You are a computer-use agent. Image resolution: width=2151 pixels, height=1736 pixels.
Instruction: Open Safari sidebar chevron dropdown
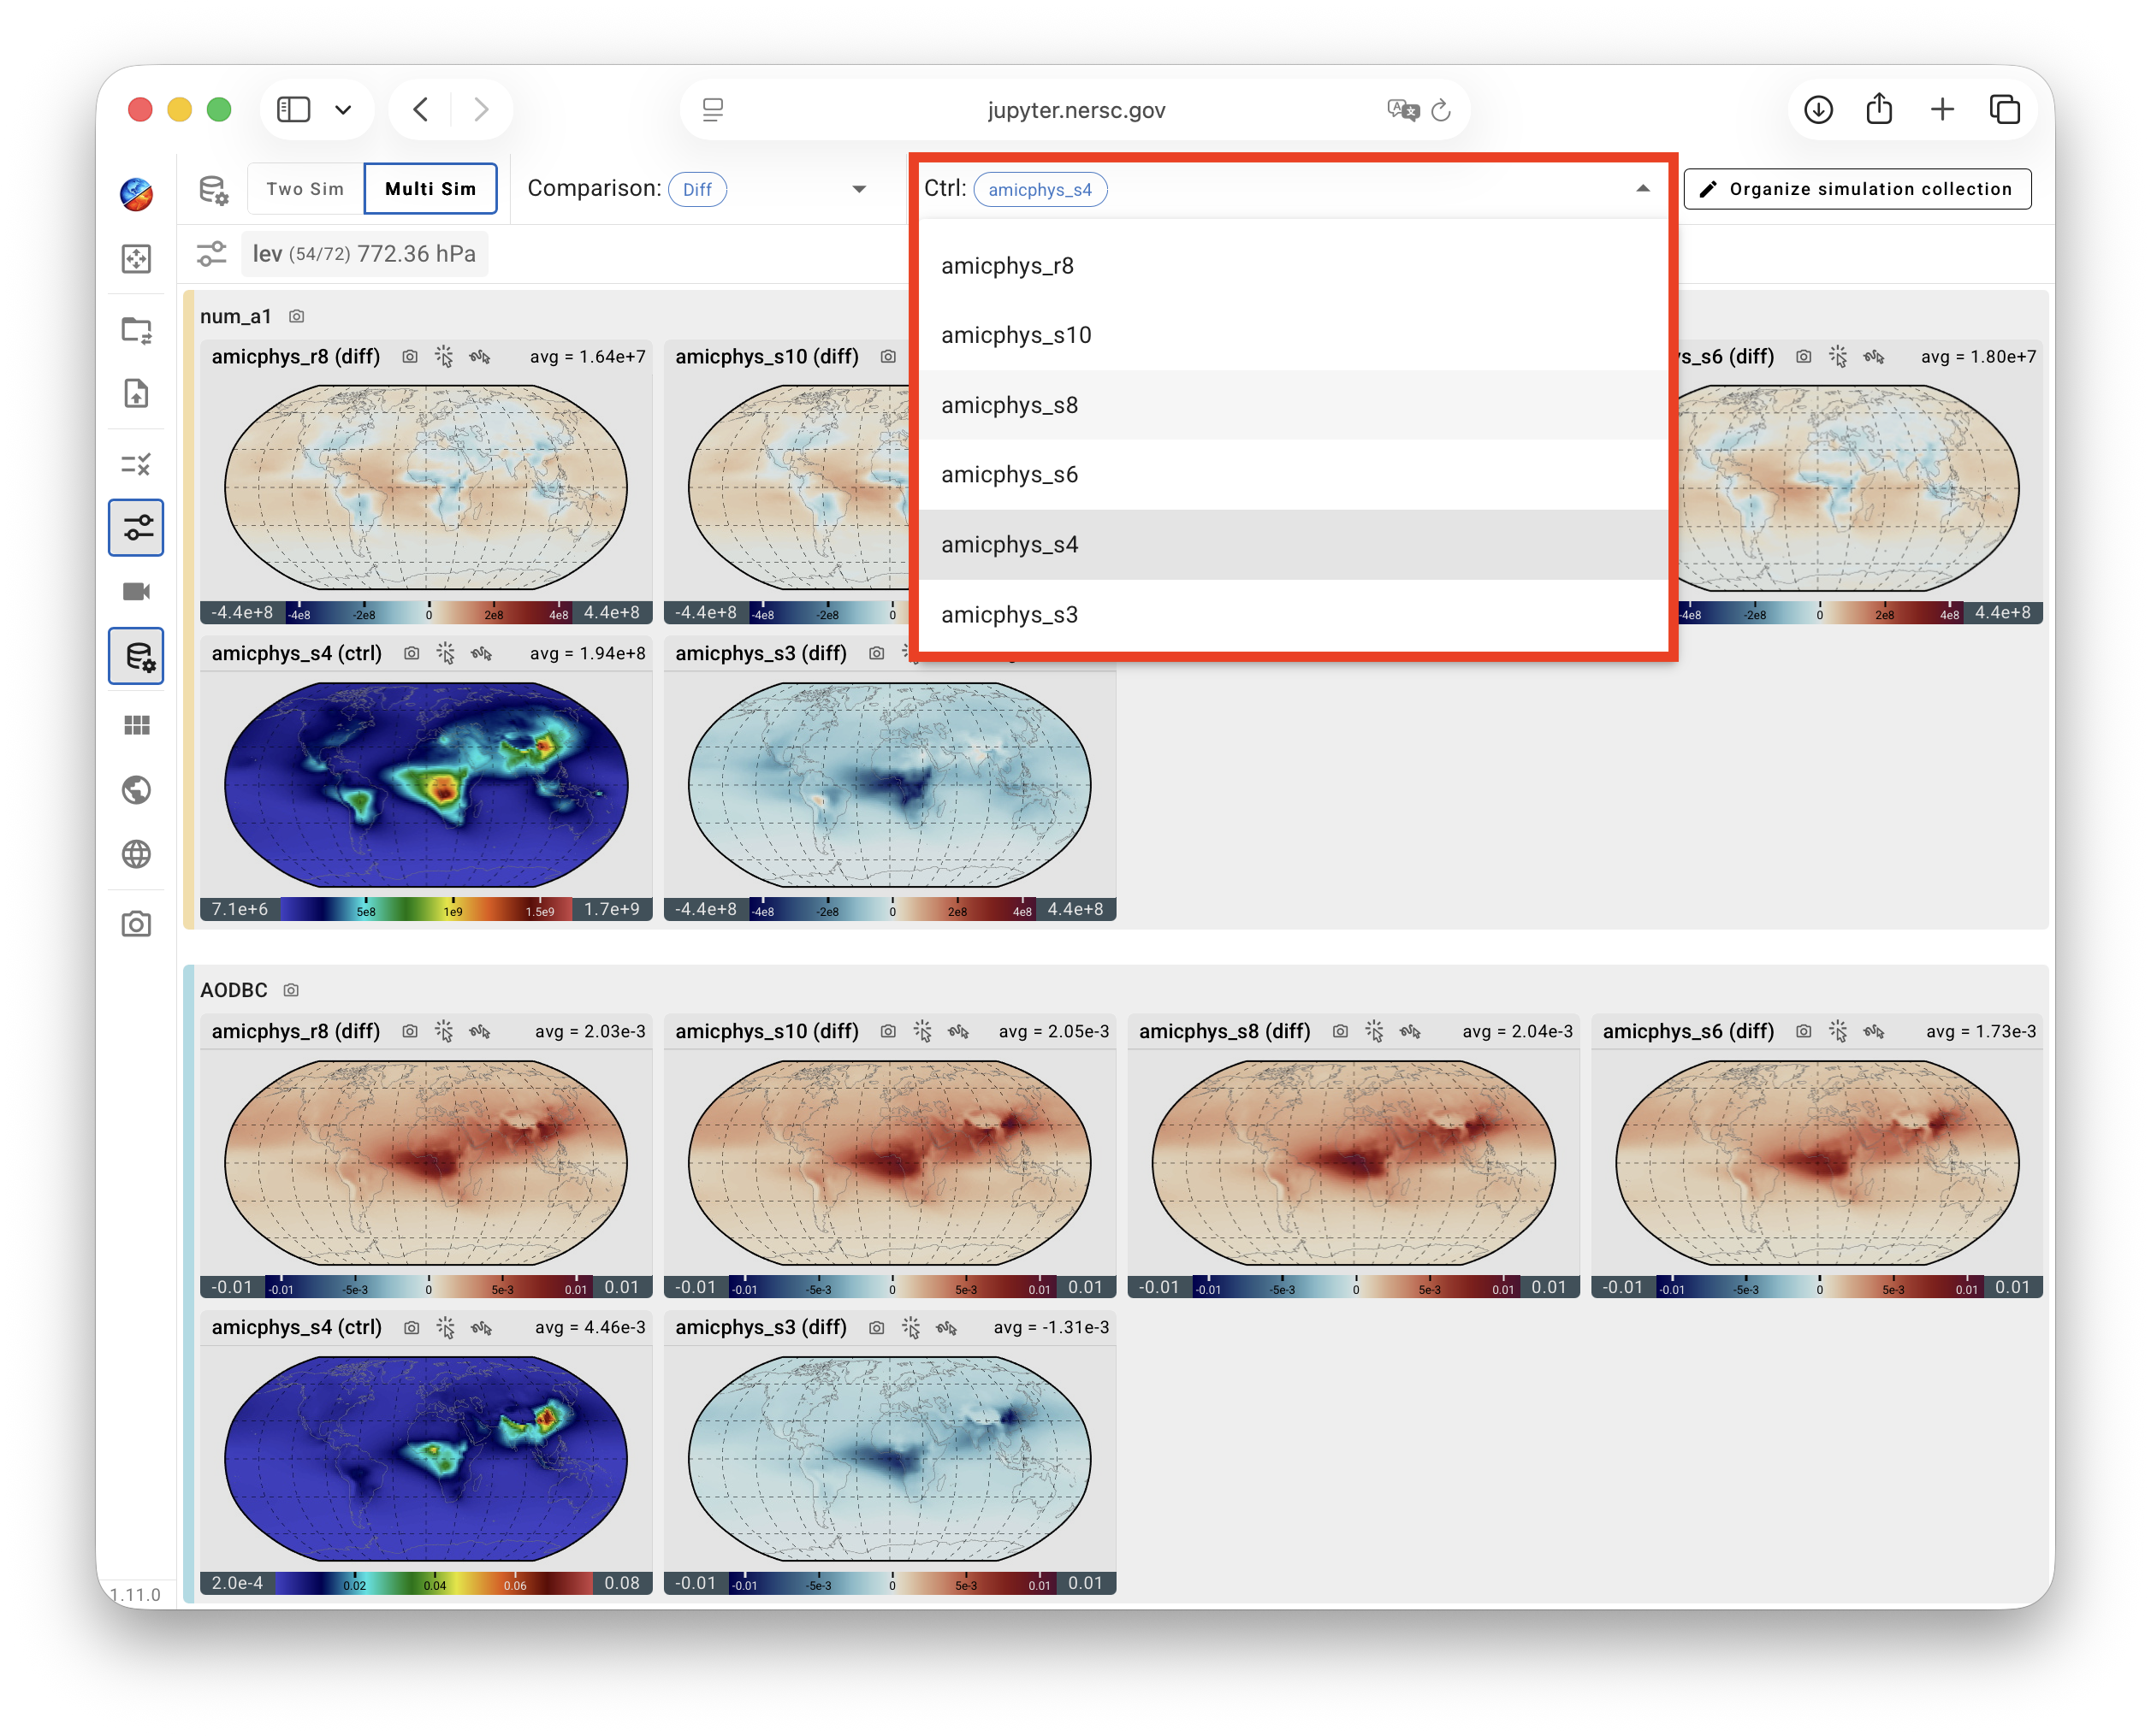(343, 110)
